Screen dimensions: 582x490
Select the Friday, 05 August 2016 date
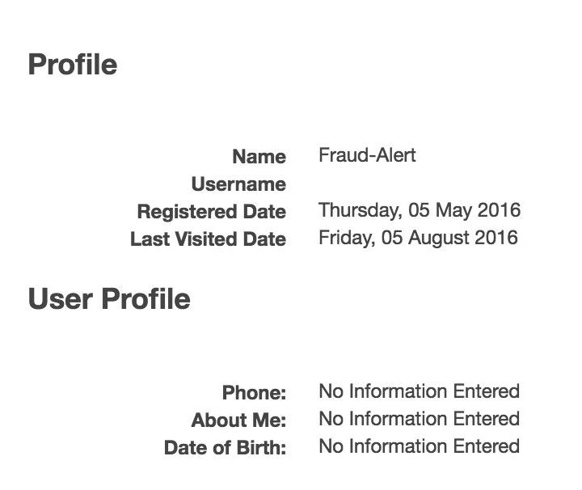tap(418, 239)
